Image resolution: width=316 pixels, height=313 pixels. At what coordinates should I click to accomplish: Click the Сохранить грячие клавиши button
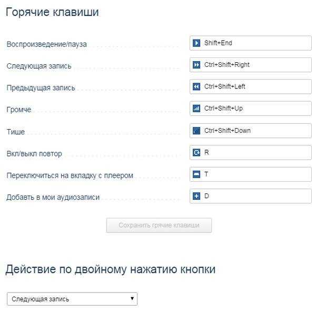tap(159, 226)
